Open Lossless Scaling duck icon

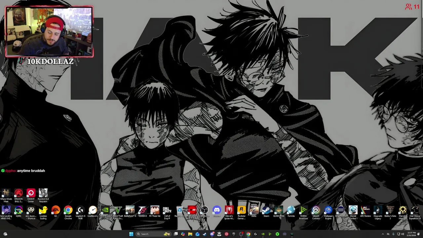[43, 213]
